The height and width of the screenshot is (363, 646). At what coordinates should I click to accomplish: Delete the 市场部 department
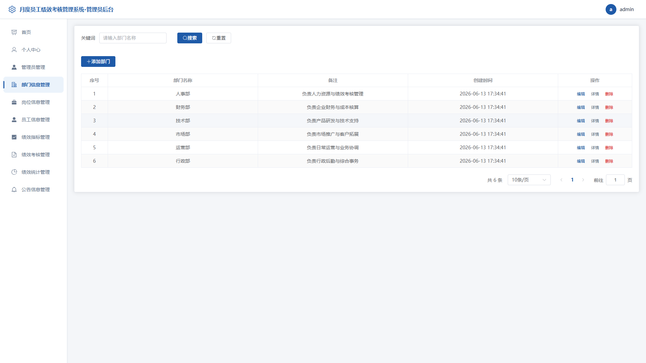pyautogui.click(x=609, y=134)
